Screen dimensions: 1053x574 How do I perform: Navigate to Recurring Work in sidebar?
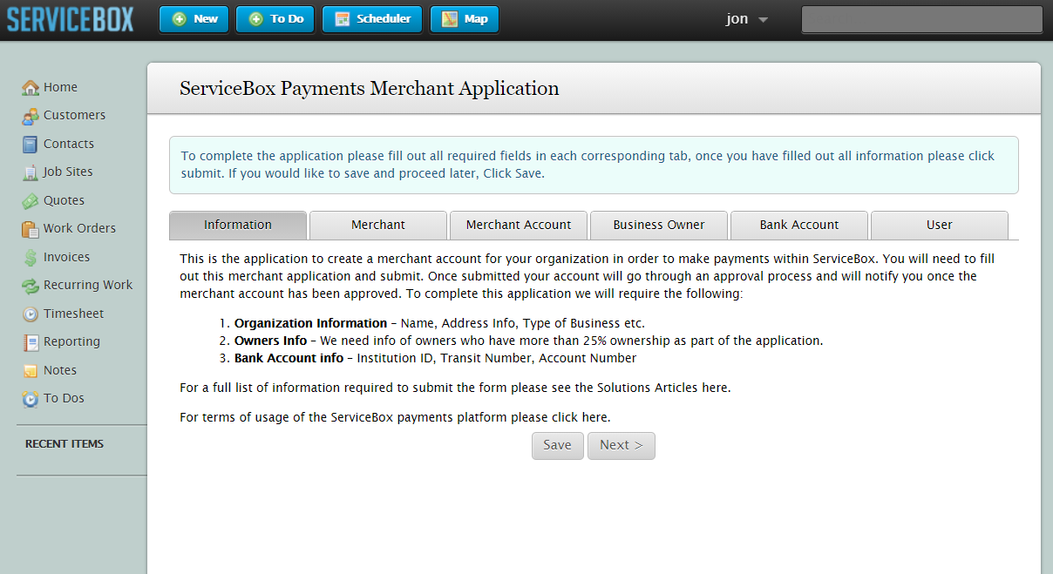click(88, 285)
